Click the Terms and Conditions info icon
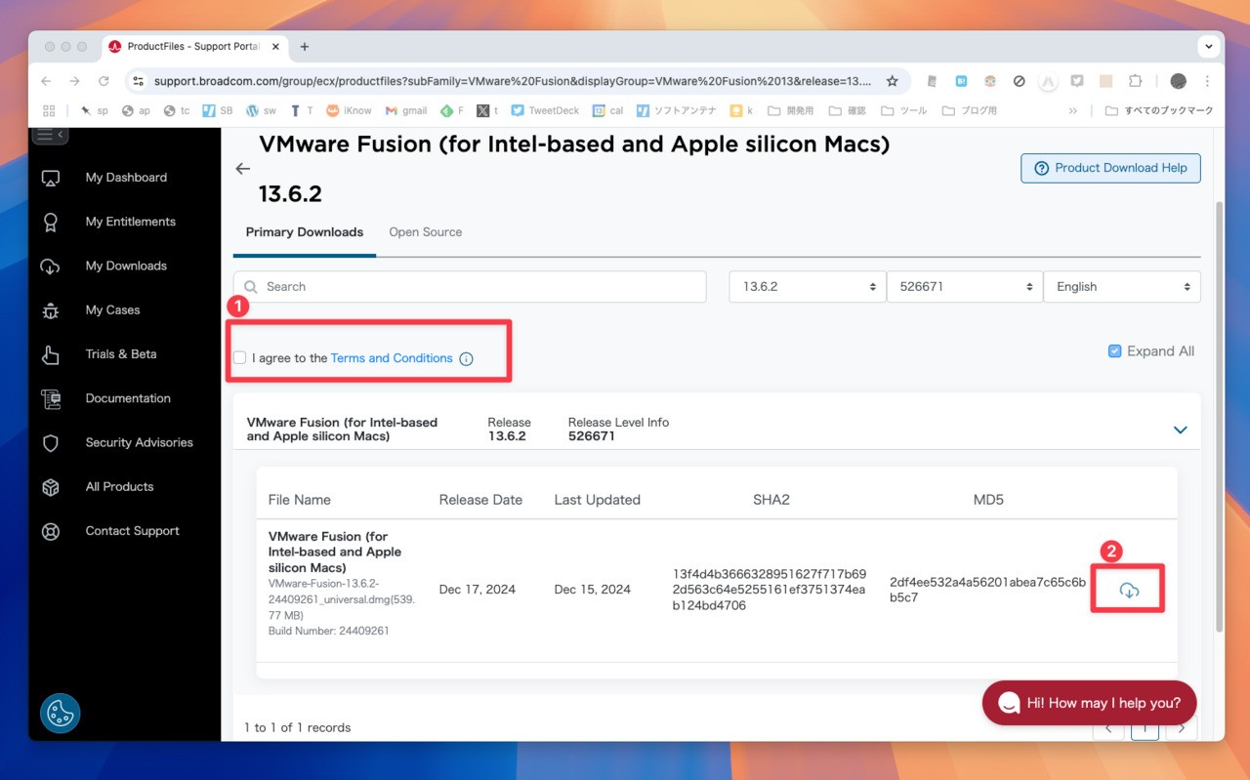 tap(466, 358)
